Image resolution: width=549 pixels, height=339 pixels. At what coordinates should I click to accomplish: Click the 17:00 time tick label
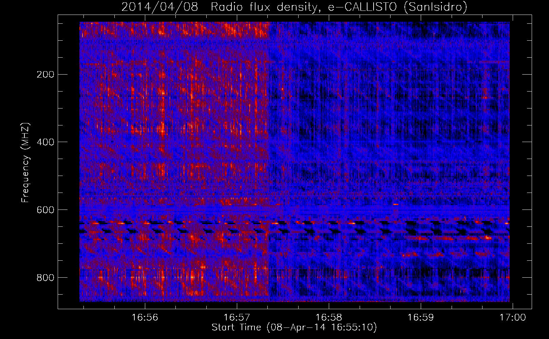pos(512,317)
